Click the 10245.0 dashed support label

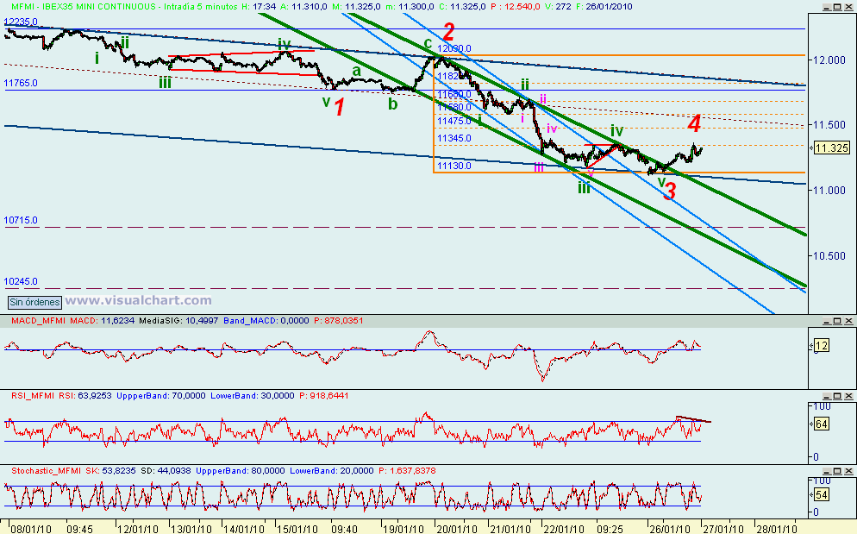coord(21,282)
